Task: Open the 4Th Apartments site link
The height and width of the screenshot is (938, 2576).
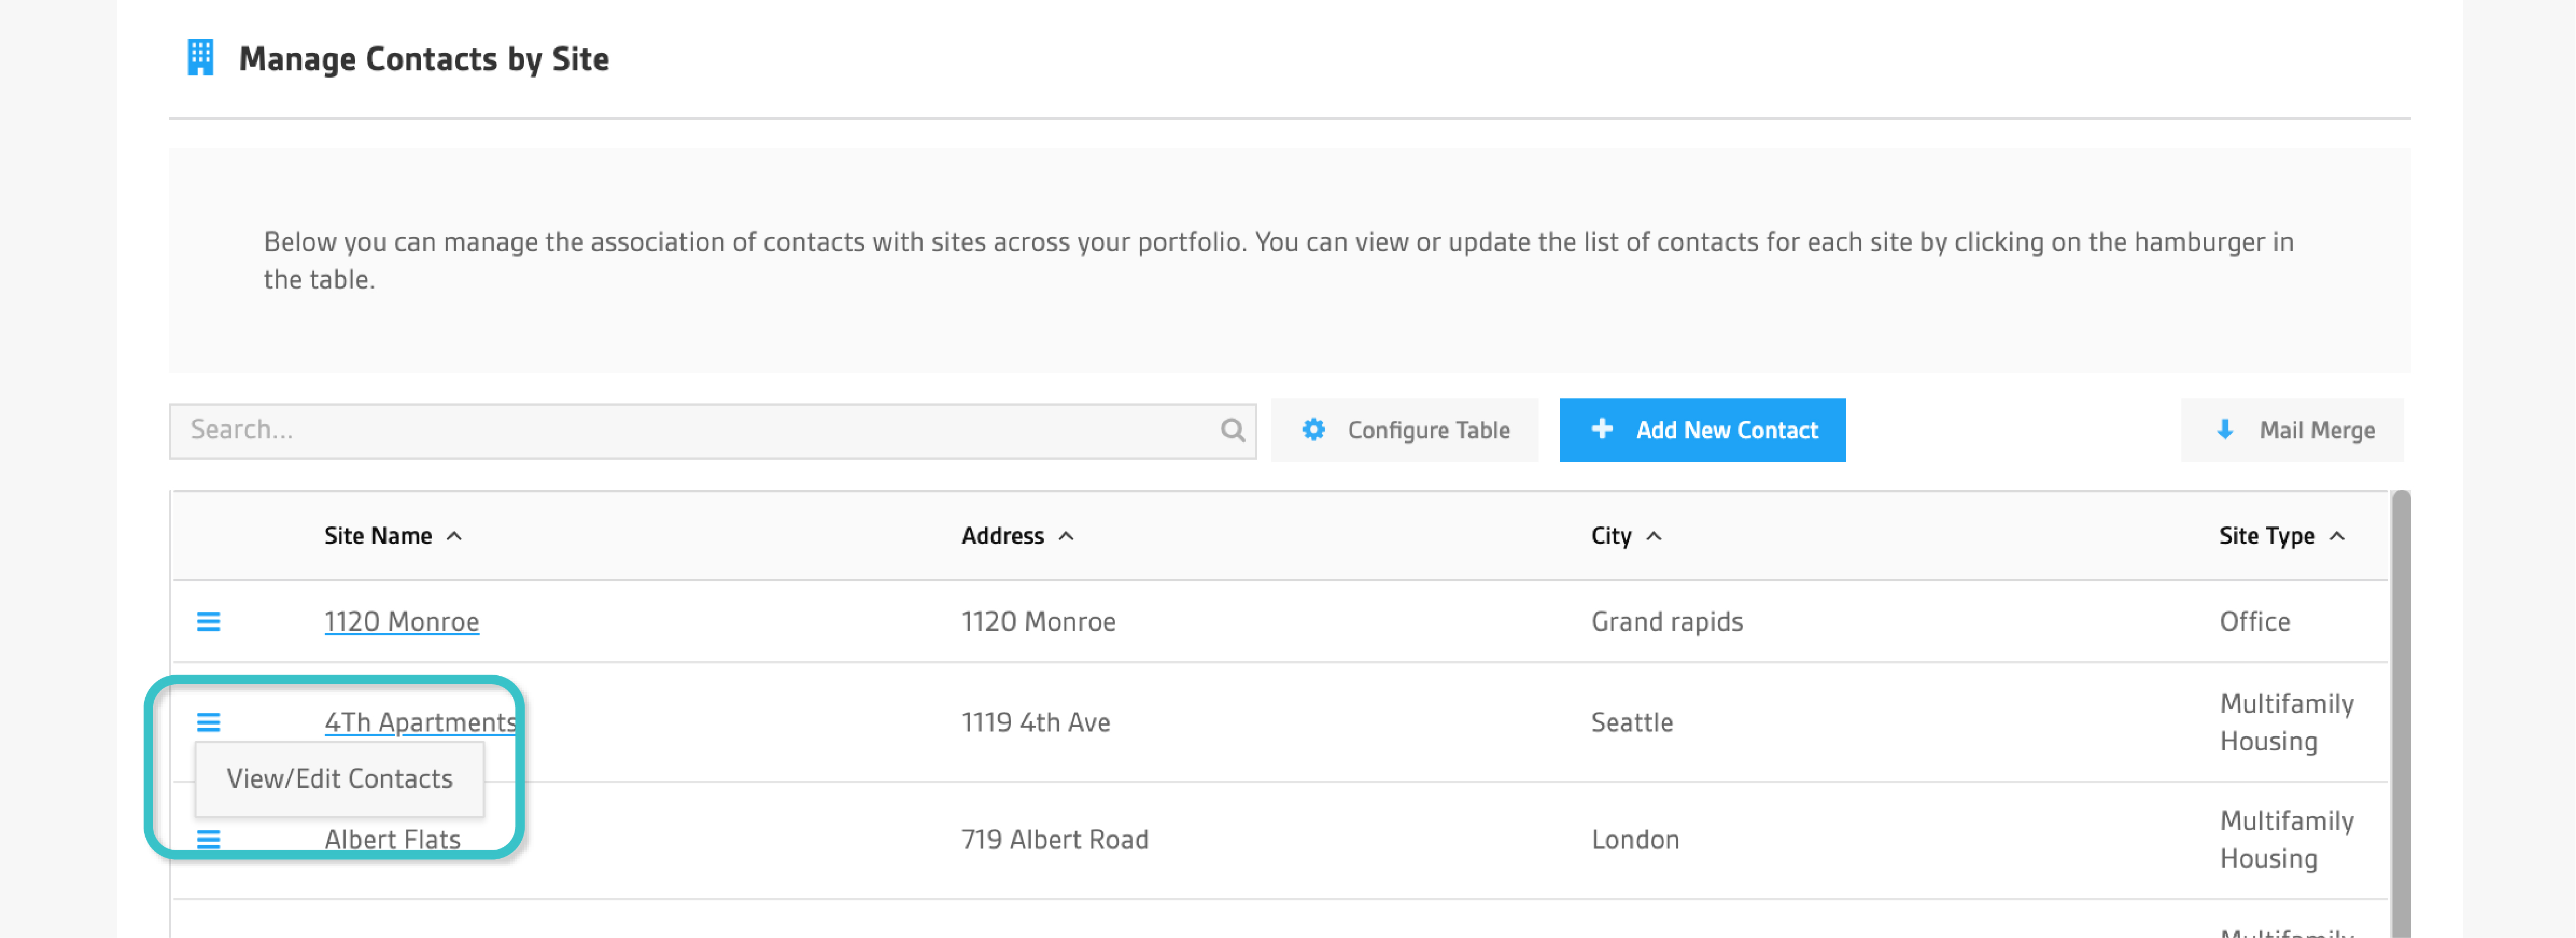Action: [x=420, y=722]
